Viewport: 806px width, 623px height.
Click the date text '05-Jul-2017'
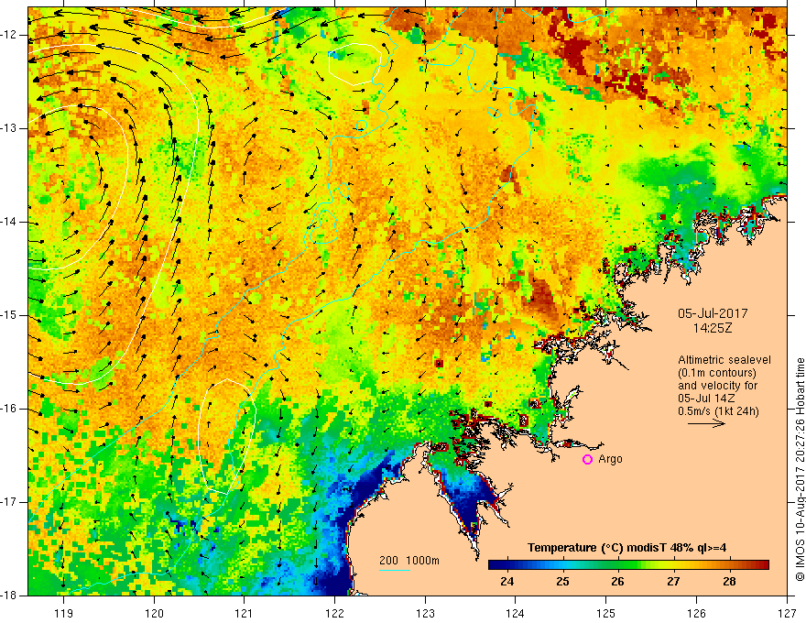tap(713, 313)
